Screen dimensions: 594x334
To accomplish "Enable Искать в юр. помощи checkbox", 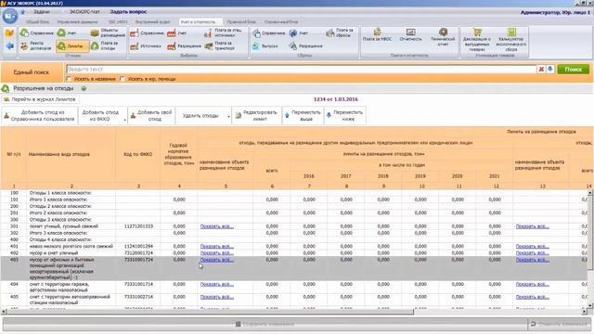I will pos(123,79).
